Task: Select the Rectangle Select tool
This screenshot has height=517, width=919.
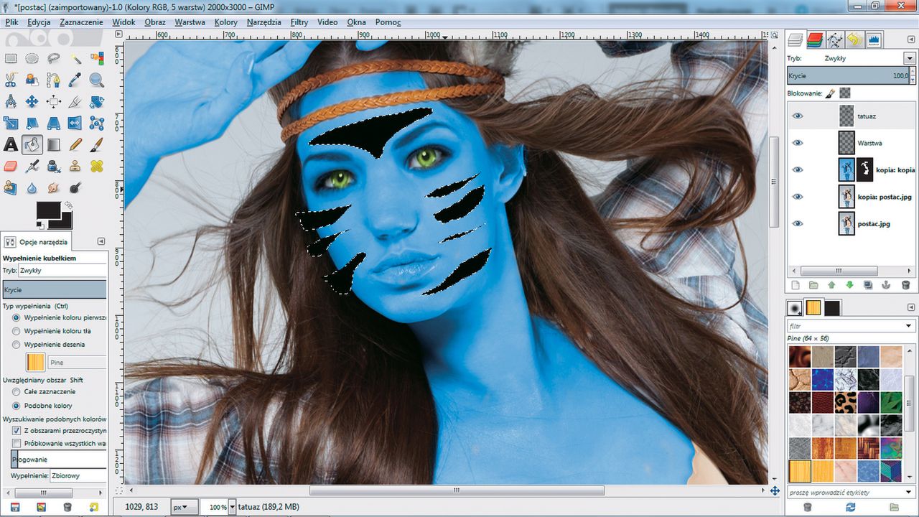Action: pos(11,59)
